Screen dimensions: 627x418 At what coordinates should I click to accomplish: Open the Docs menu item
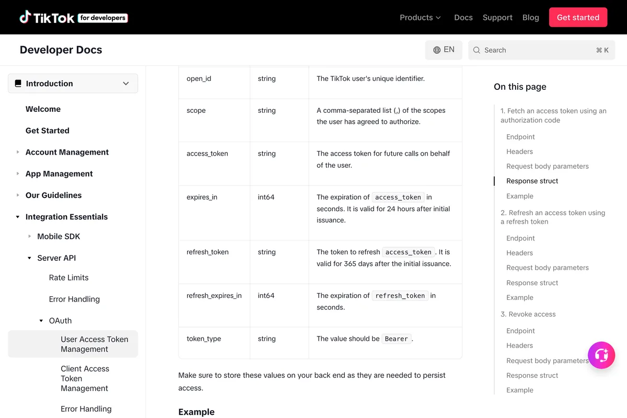[463, 17]
